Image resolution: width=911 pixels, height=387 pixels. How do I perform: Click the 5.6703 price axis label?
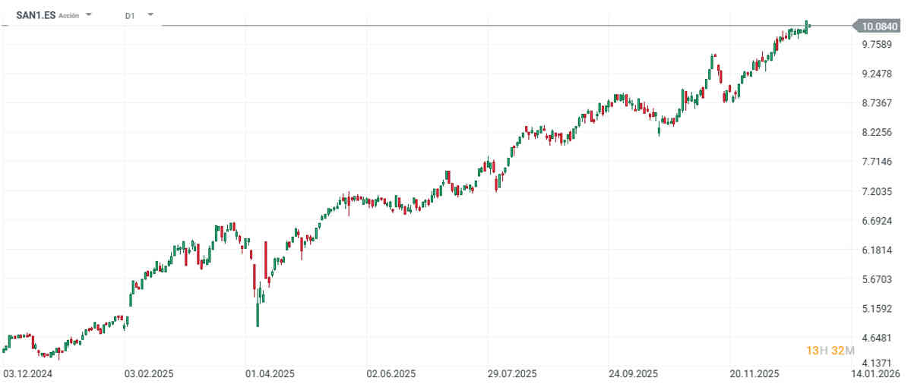[x=875, y=279]
